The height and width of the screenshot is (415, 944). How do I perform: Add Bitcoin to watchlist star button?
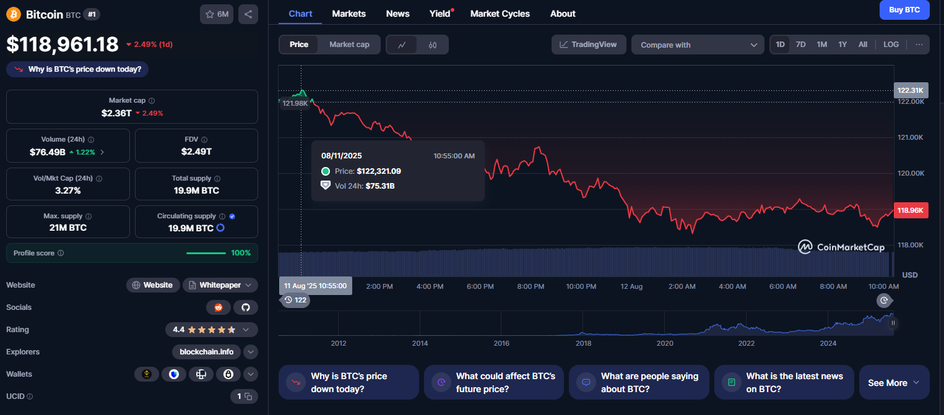click(217, 14)
